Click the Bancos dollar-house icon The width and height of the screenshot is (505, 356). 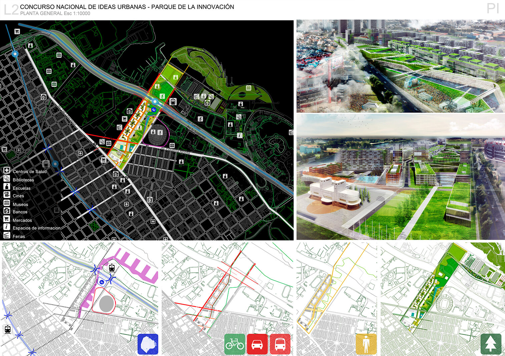7,211
